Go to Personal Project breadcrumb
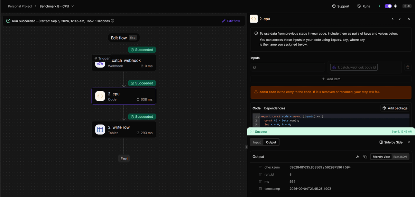Image resolution: width=415 pixels, height=197 pixels. pos(20,6)
